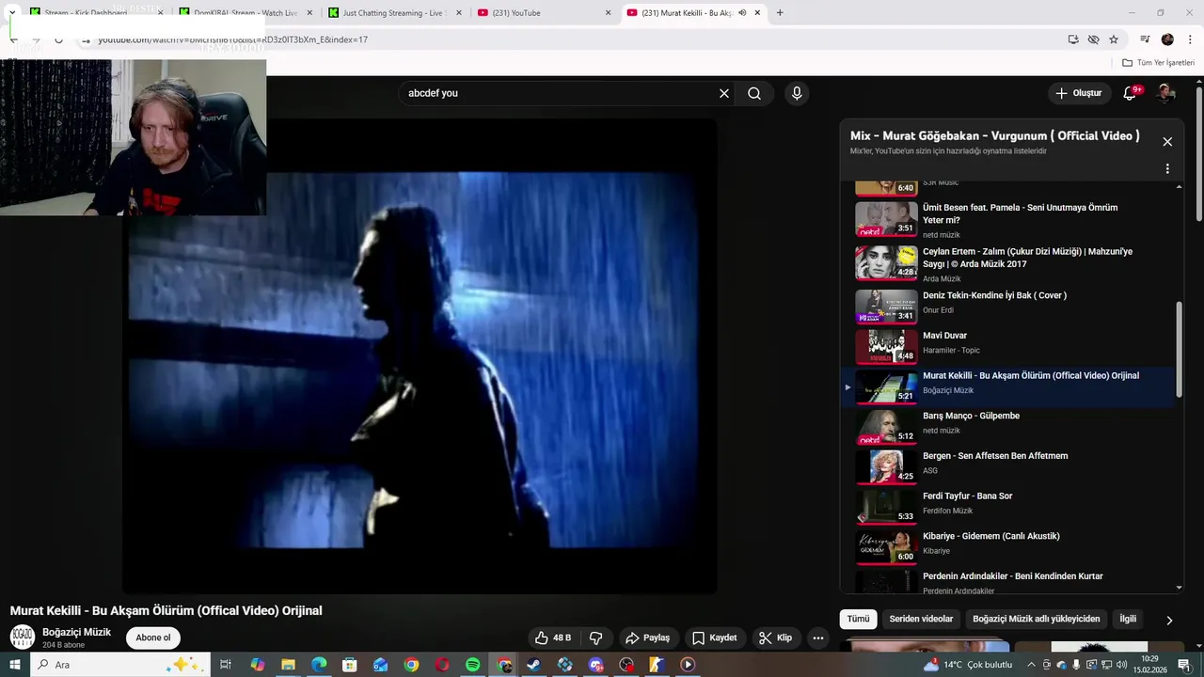Open Microsoft Edge from the taskbar

319,665
